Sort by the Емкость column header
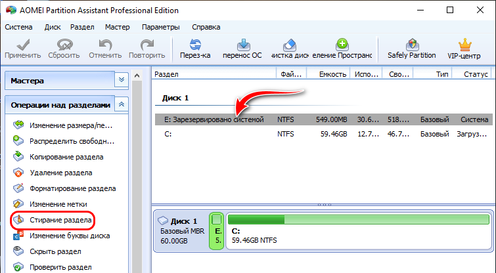This screenshot has width=496, height=273. (x=328, y=74)
